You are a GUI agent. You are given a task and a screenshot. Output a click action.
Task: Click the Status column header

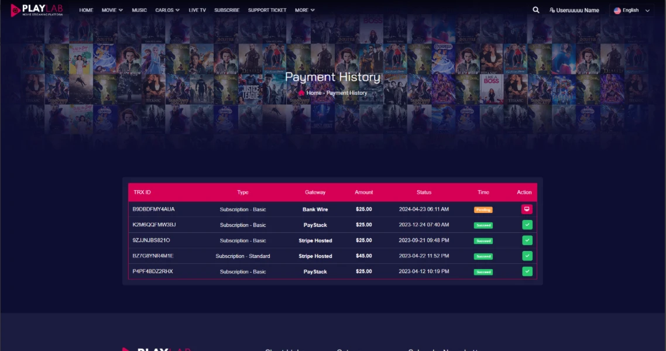click(x=424, y=192)
